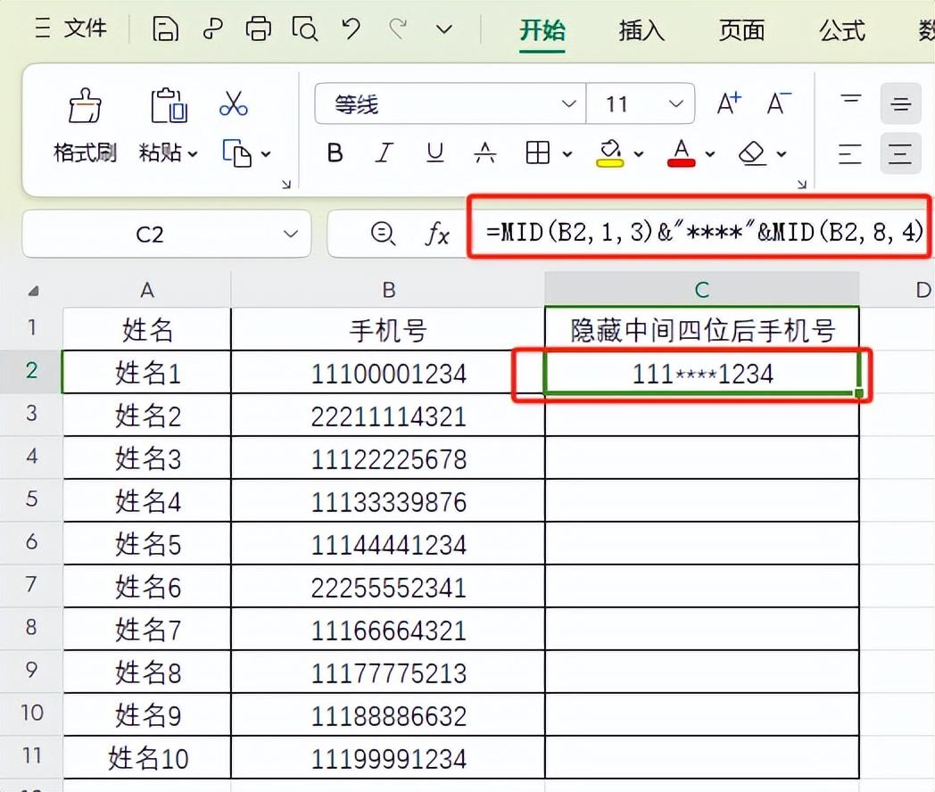The width and height of the screenshot is (935, 792).
Task: Select column C header
Action: pos(702,290)
